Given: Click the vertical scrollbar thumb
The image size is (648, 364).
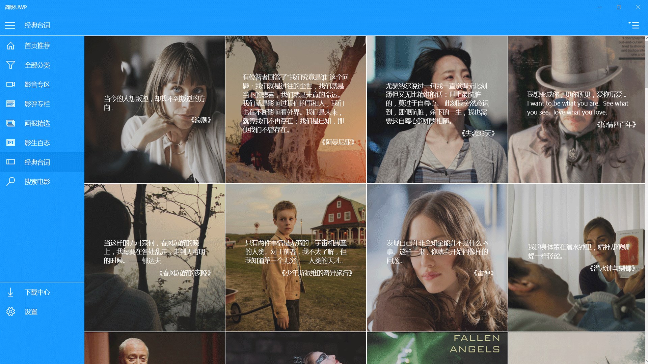Looking at the screenshot, I should [646, 64].
